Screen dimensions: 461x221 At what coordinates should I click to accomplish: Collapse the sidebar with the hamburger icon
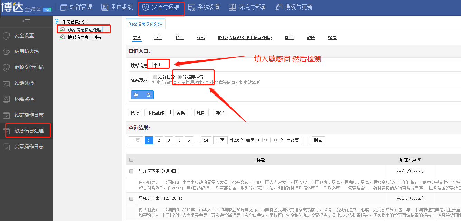tap(26, 21)
